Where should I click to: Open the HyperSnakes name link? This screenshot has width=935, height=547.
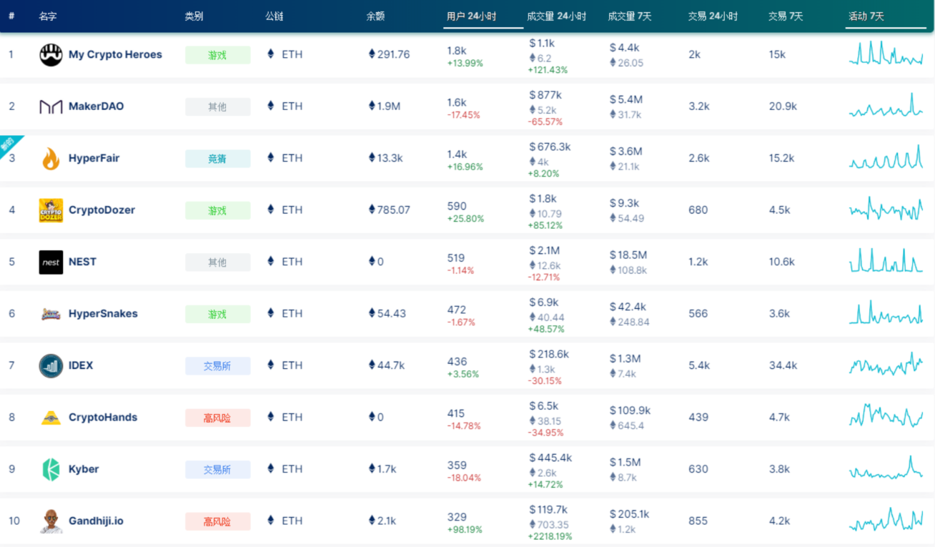coord(103,313)
